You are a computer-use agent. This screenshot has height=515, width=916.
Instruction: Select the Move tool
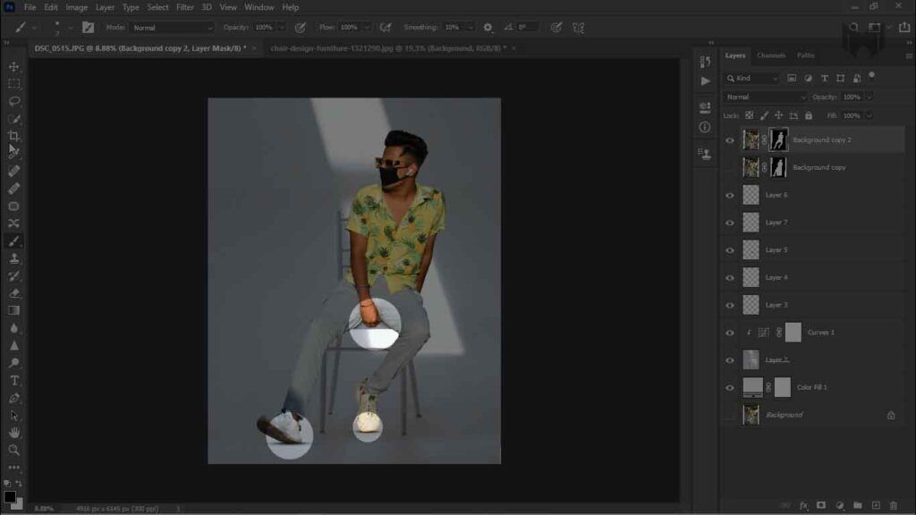(x=14, y=66)
